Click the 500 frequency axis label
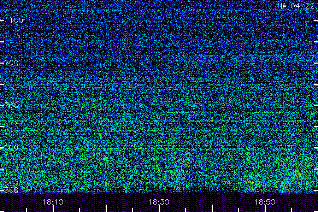318x212 pixels. (11, 147)
